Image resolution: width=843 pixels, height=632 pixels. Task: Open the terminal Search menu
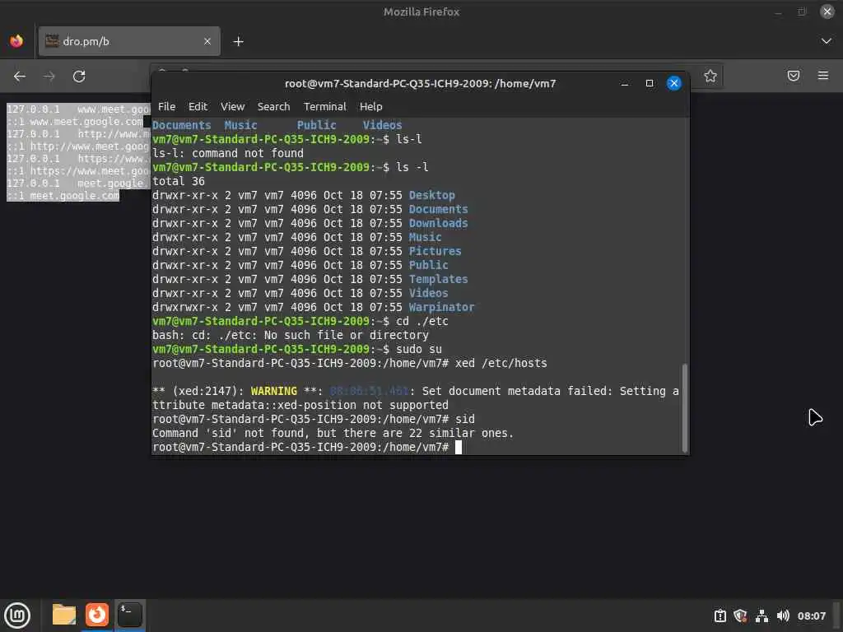pyautogui.click(x=273, y=106)
